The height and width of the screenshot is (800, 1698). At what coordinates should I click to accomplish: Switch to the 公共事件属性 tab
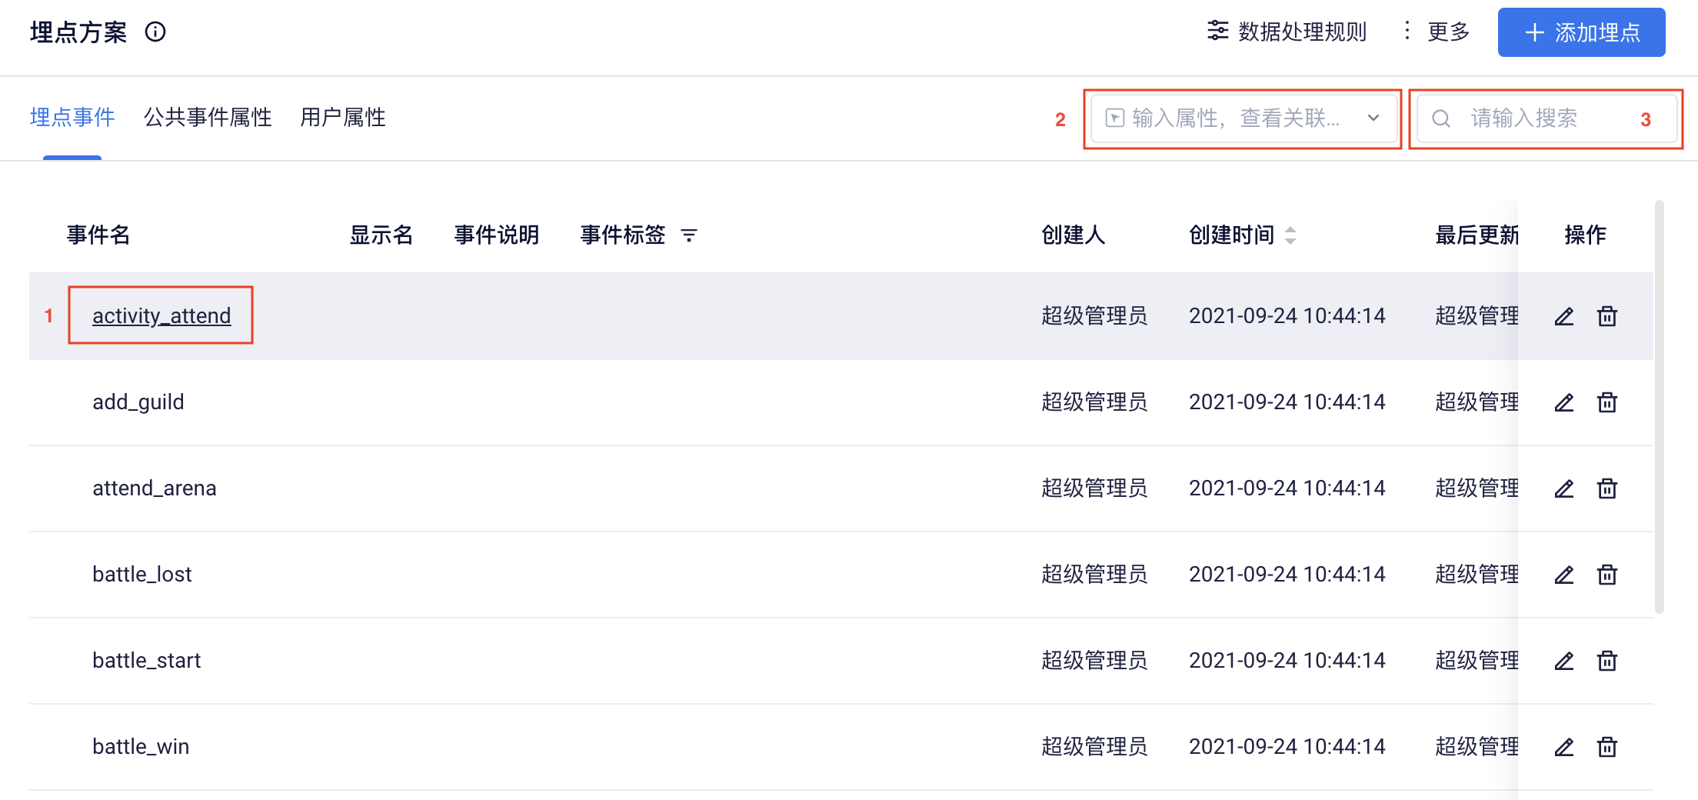tap(208, 118)
